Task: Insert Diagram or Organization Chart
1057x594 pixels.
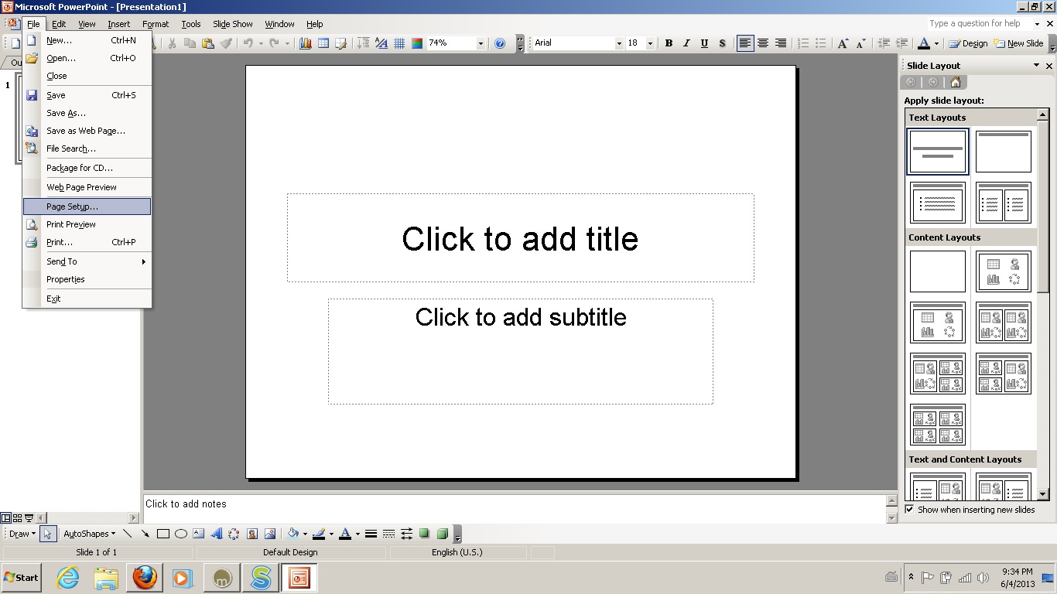Action: [x=234, y=534]
